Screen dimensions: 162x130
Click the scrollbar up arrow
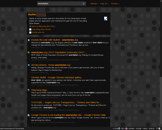pyautogui.click(x=161, y=1)
